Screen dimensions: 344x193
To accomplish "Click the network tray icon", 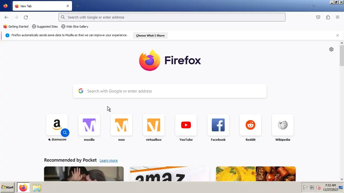I will 312,188.
